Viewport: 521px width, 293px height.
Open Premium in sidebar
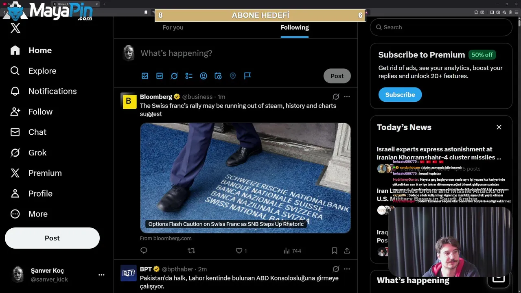(x=36, y=173)
